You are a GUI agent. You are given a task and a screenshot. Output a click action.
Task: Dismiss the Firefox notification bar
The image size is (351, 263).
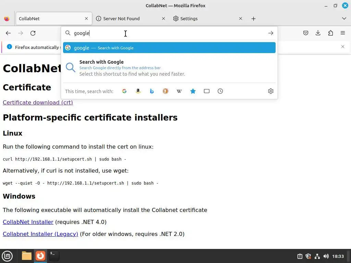[x=343, y=47]
